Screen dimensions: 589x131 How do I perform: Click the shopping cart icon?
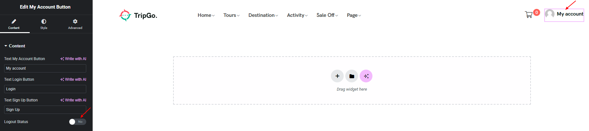tap(529, 15)
